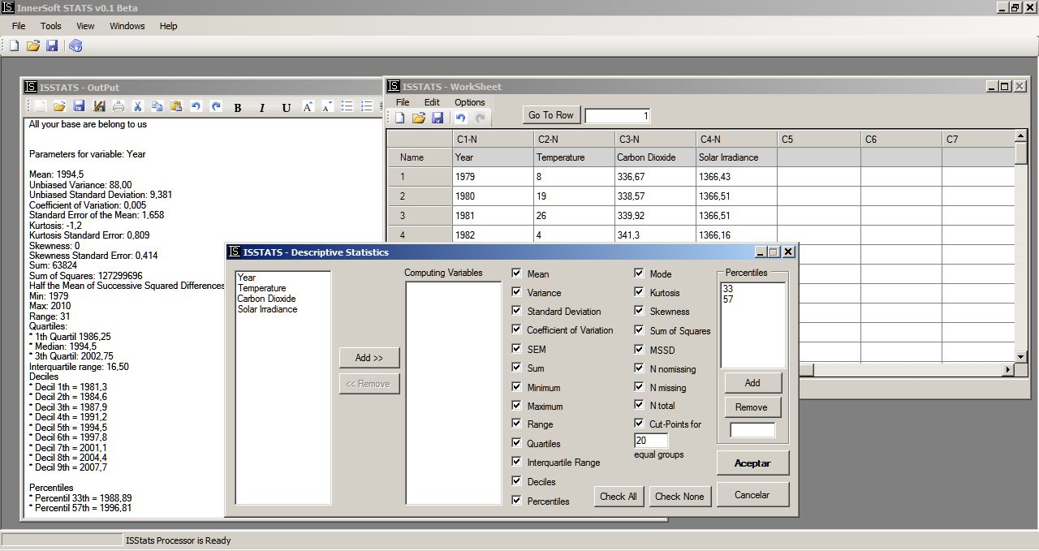Click the Numbered list icon in the OutPut toolbar
The height and width of the screenshot is (551, 1039).
click(x=366, y=106)
